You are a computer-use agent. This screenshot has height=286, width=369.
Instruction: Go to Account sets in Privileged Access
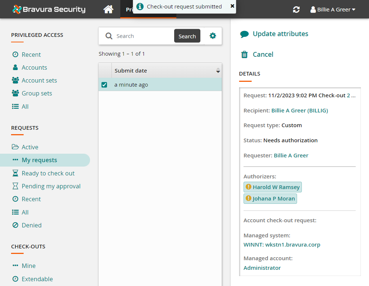(39, 80)
